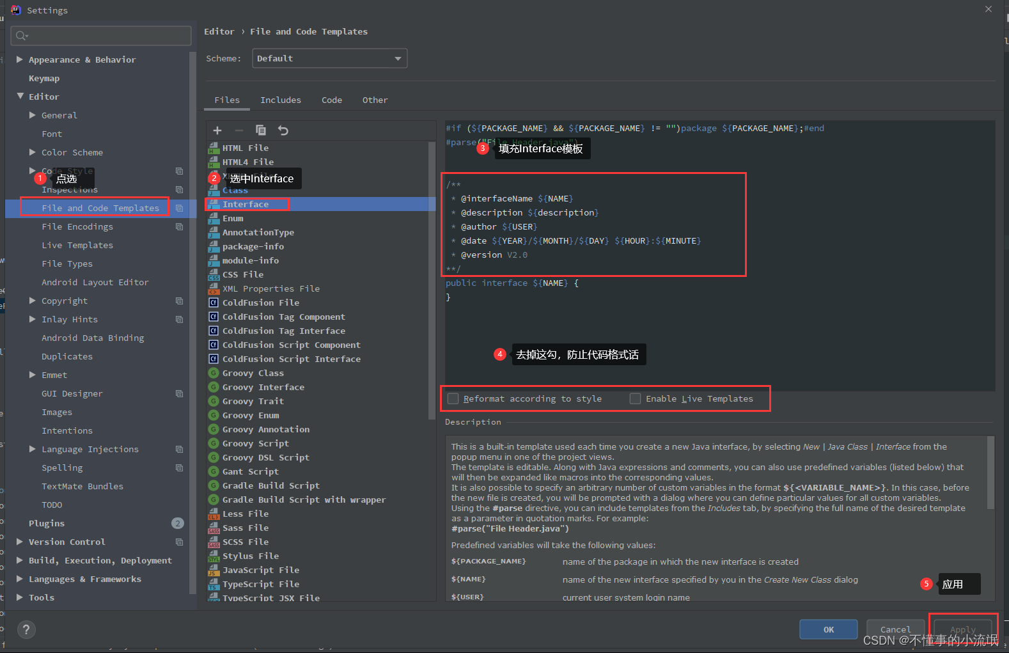Select the AnnotationType template
This screenshot has height=653, width=1009.
coord(258,233)
